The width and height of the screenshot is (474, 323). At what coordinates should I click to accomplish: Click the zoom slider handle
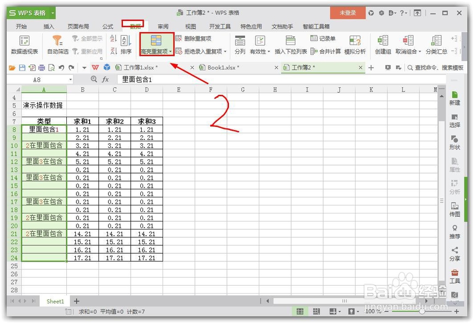(x=422, y=311)
